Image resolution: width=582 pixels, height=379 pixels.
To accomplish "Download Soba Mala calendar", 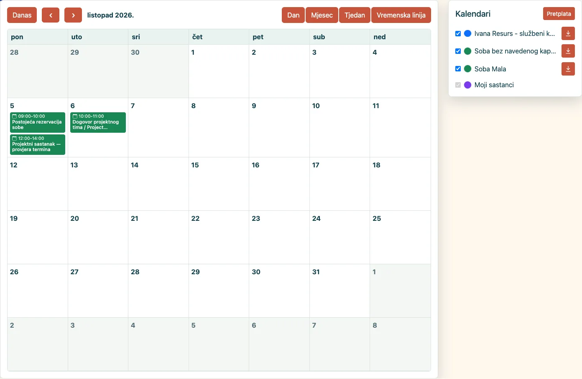I will coord(568,69).
